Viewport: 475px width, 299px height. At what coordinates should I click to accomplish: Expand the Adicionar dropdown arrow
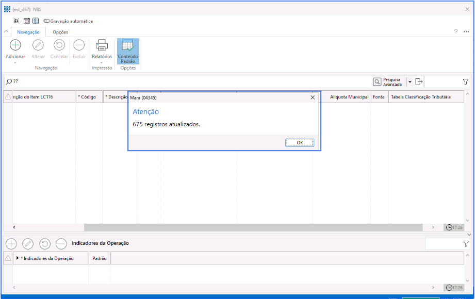15,63
